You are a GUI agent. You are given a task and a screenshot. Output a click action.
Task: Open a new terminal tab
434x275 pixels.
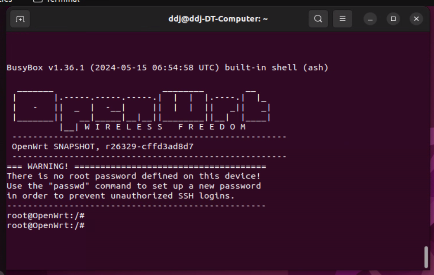pyautogui.click(x=20, y=19)
